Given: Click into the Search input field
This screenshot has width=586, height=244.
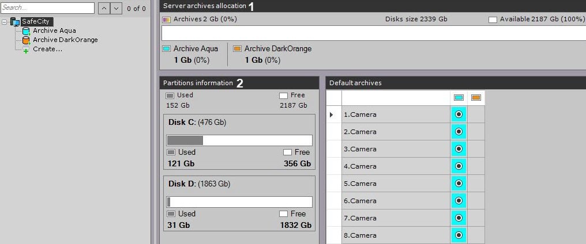Looking at the screenshot, I should pos(47,8).
